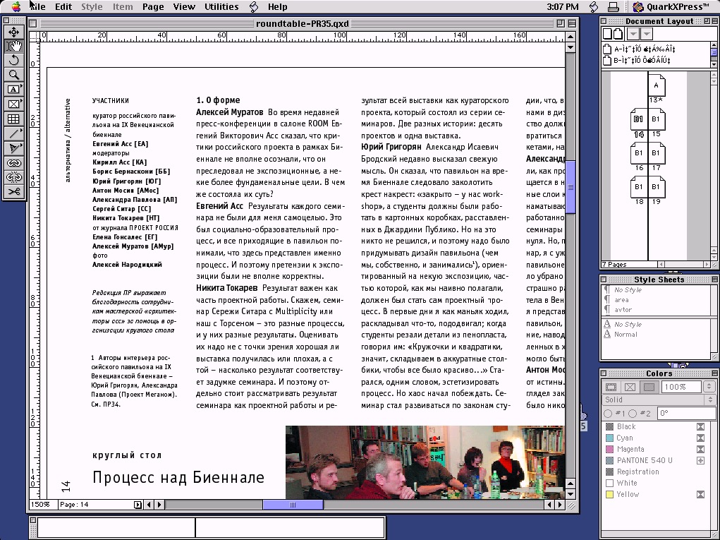Click the blend angle 0° field

pos(685,413)
